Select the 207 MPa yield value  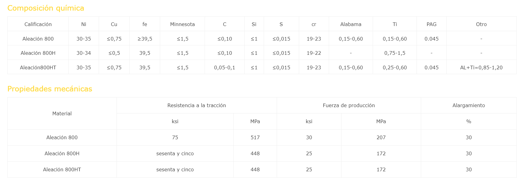[x=381, y=137]
